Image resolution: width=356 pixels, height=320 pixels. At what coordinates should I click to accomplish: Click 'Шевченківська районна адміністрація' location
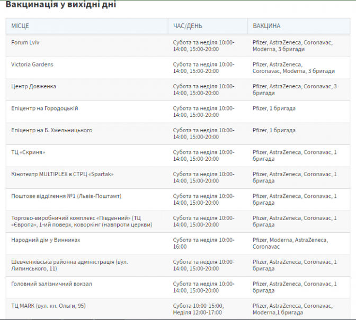[69, 265]
